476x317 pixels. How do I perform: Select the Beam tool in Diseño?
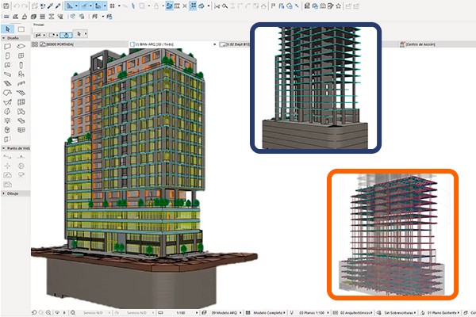(7, 74)
